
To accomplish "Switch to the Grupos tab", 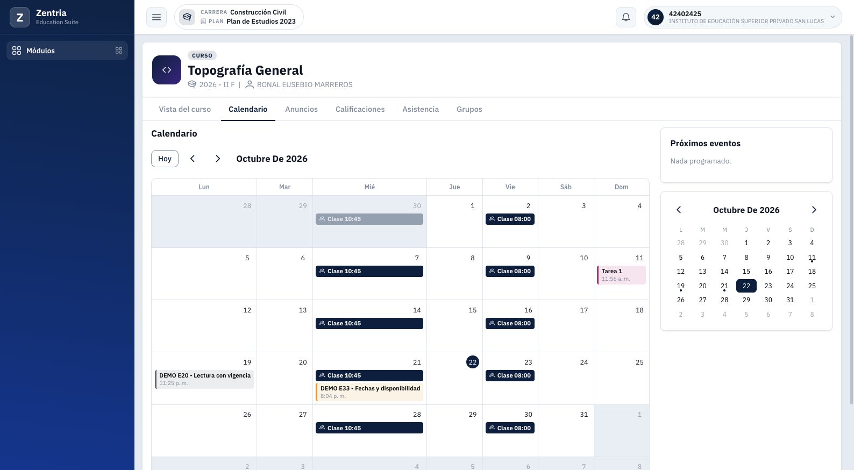I will (469, 109).
